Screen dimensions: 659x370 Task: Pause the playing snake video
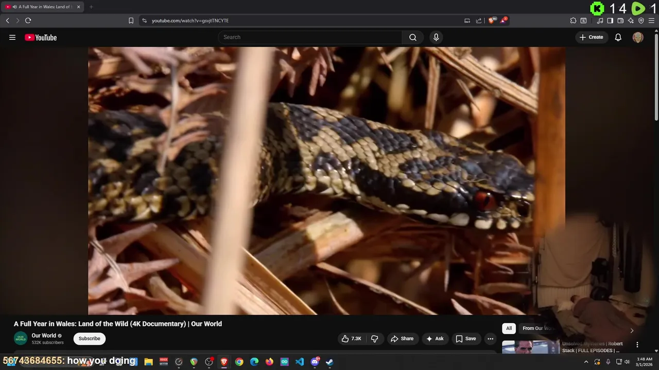click(326, 181)
